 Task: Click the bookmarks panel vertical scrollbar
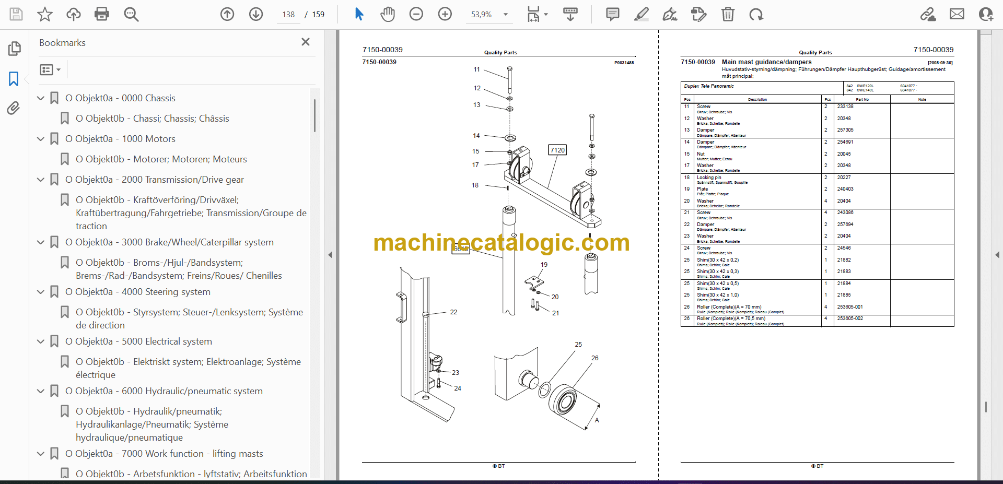(x=314, y=116)
